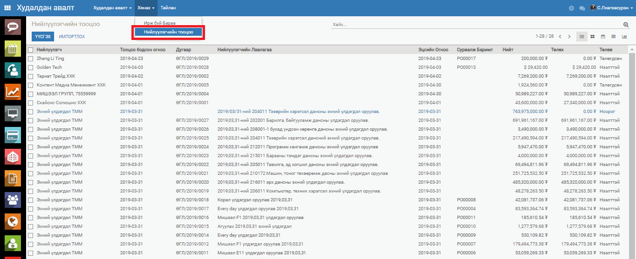Switch to calendar view in view switcher
This screenshot has height=259, width=636.
pos(603,36)
